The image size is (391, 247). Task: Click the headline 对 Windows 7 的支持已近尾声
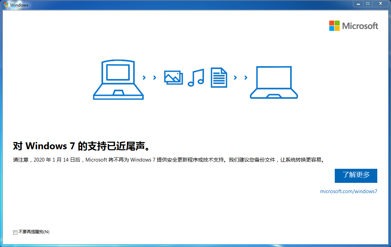82,146
